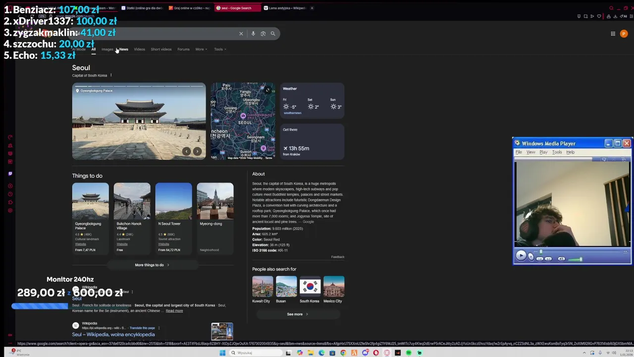Open the View menu in Windows Media Player
The image size is (634, 357).
coord(530,152)
